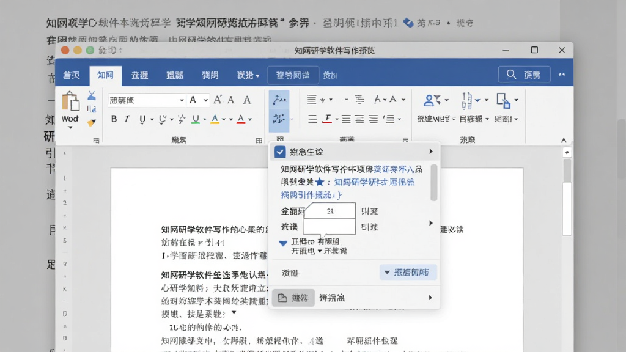Open the font name combo box dropdown
This screenshot has width=626, height=352.
point(182,100)
